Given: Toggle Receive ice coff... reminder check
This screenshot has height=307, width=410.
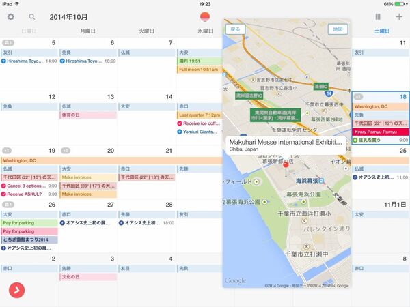Looking at the screenshot, I should coord(180,123).
